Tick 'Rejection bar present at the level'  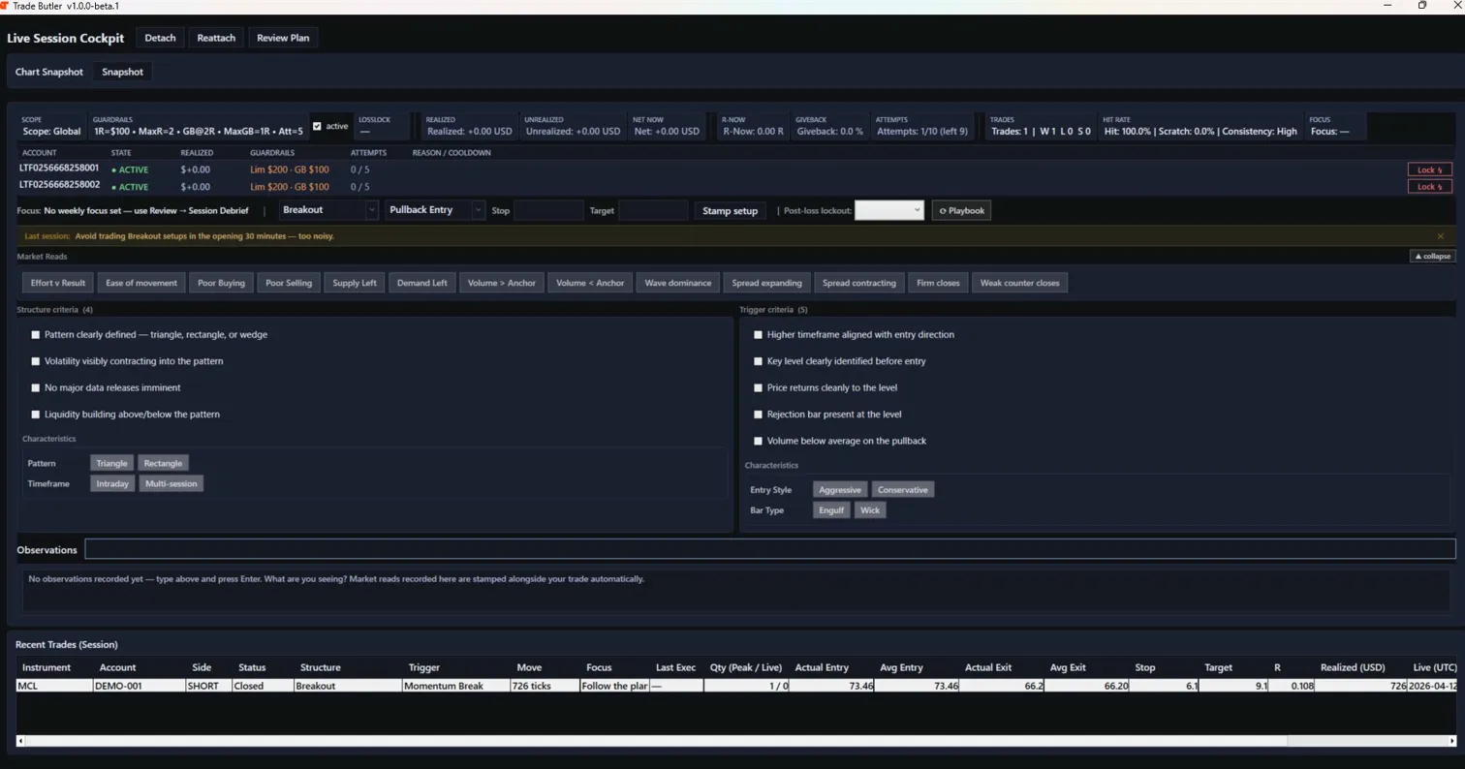[x=759, y=415]
